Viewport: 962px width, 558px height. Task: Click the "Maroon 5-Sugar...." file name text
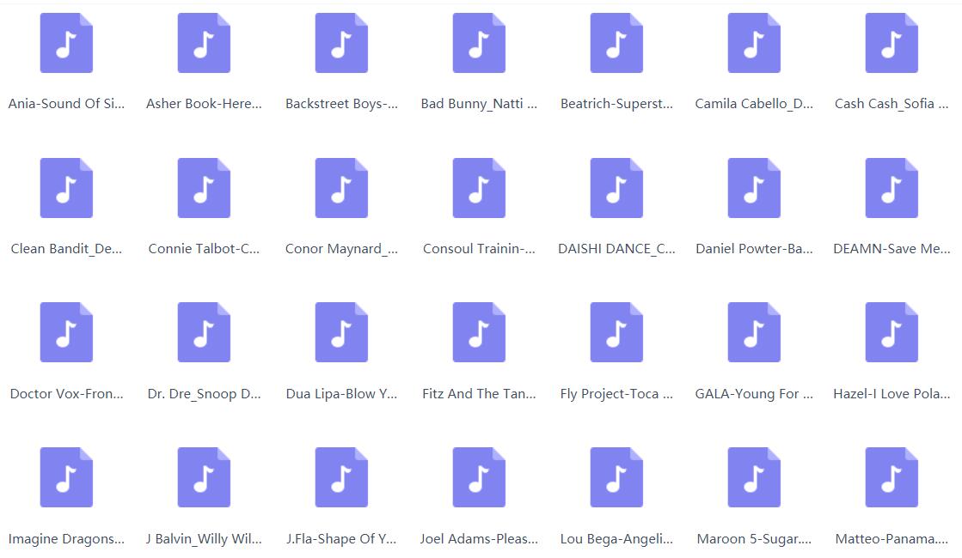click(754, 539)
